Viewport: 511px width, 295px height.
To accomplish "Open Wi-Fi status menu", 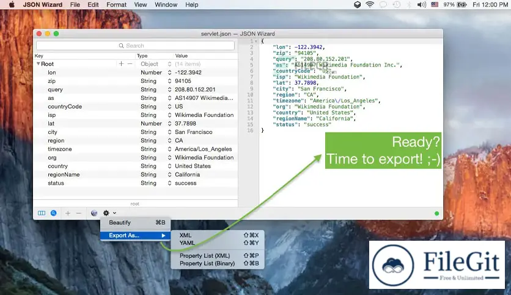I will pyautogui.click(x=370, y=4).
